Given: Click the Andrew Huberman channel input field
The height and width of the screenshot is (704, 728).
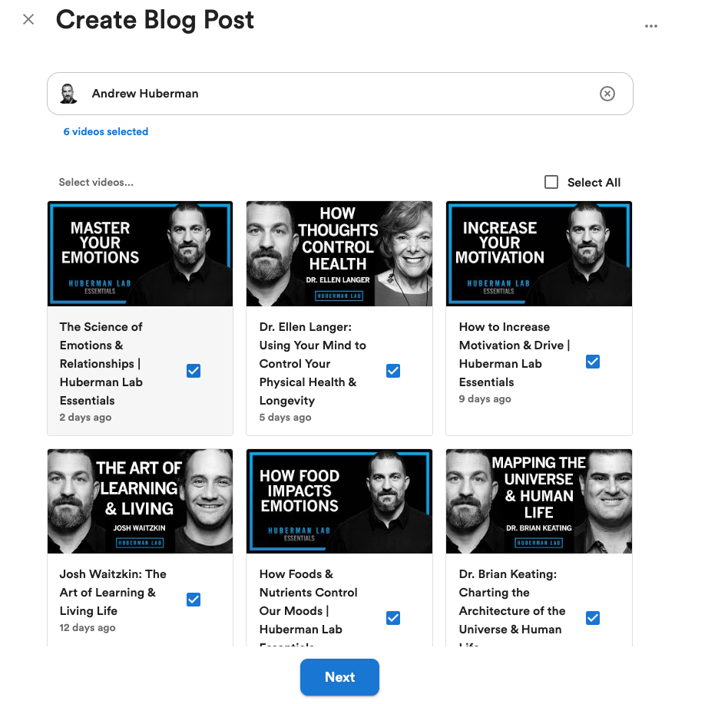Looking at the screenshot, I should (340, 94).
